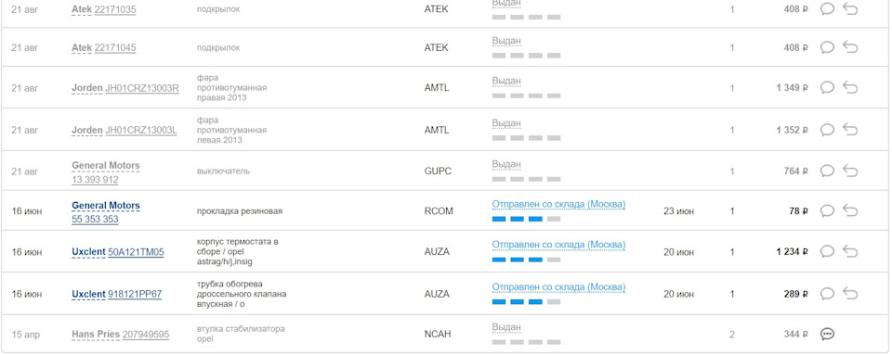892x355 pixels.
Task: Open comment icon for Atek 22171035 row
Action: [x=827, y=9]
